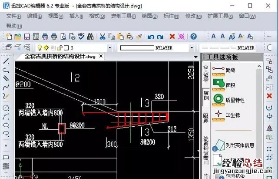The image size is (278, 179).
Task: Click the layer color square next to 3
Action: coord(66,48)
